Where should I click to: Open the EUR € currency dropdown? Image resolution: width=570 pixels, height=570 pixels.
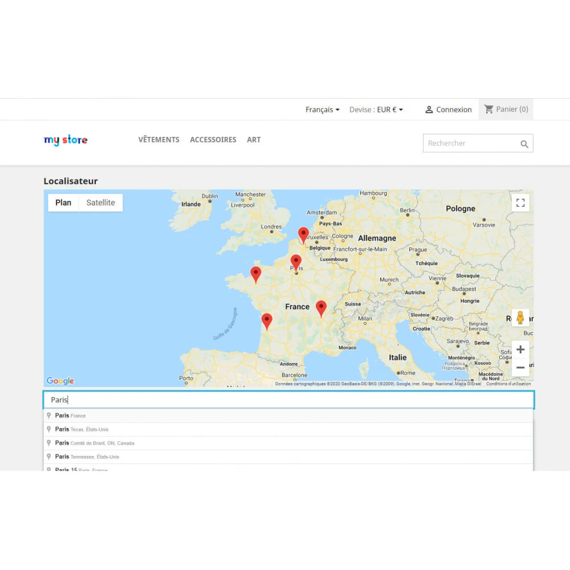coord(390,109)
